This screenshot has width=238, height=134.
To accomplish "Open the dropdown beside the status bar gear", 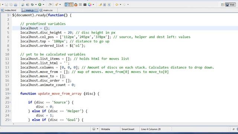I will [x=97, y=129].
